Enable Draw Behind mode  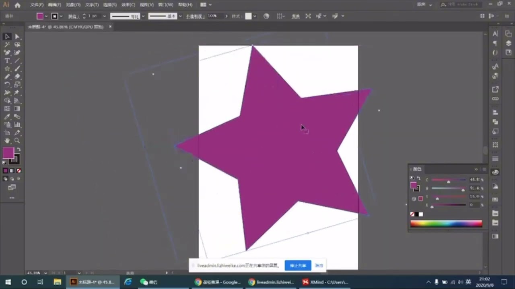click(12, 179)
